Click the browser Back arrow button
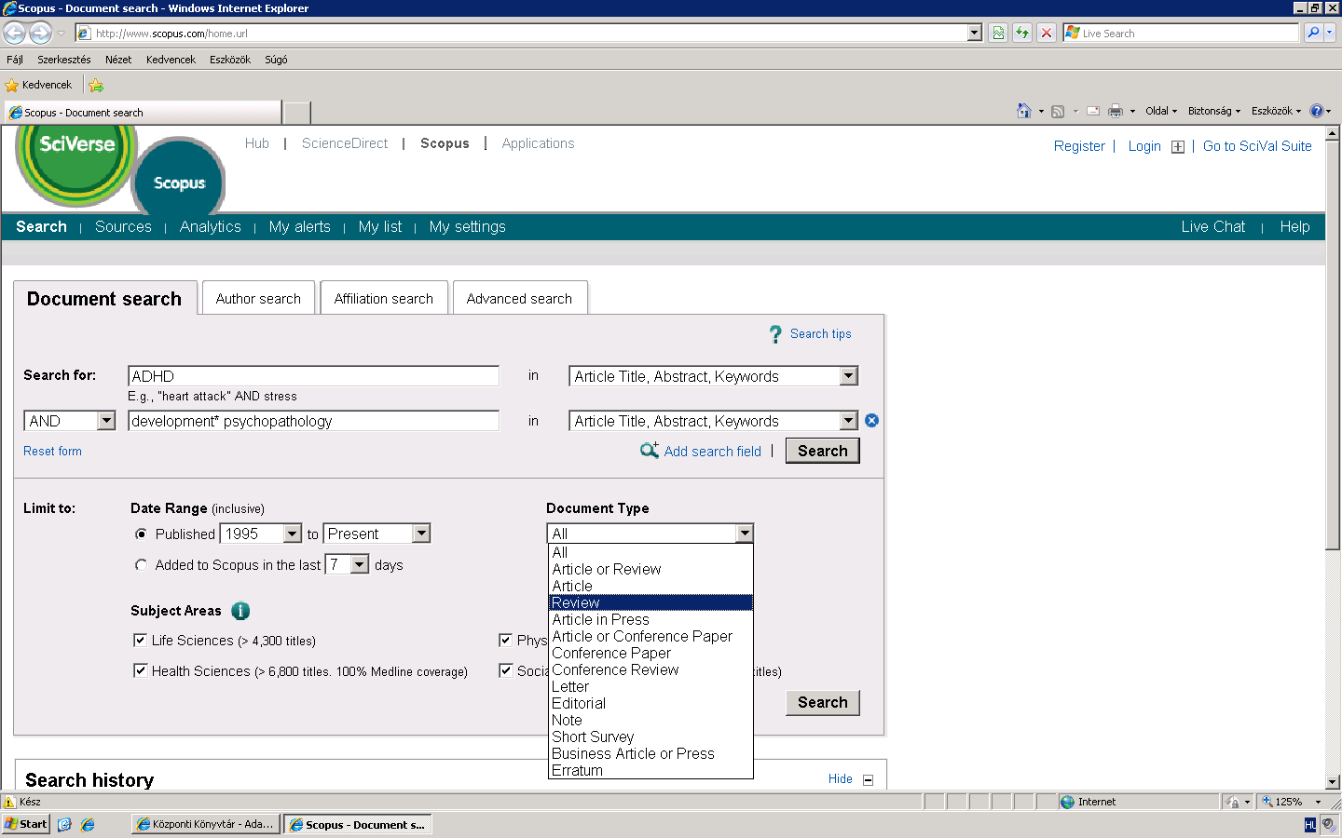Viewport: 1342px width, 838px height. [15, 33]
